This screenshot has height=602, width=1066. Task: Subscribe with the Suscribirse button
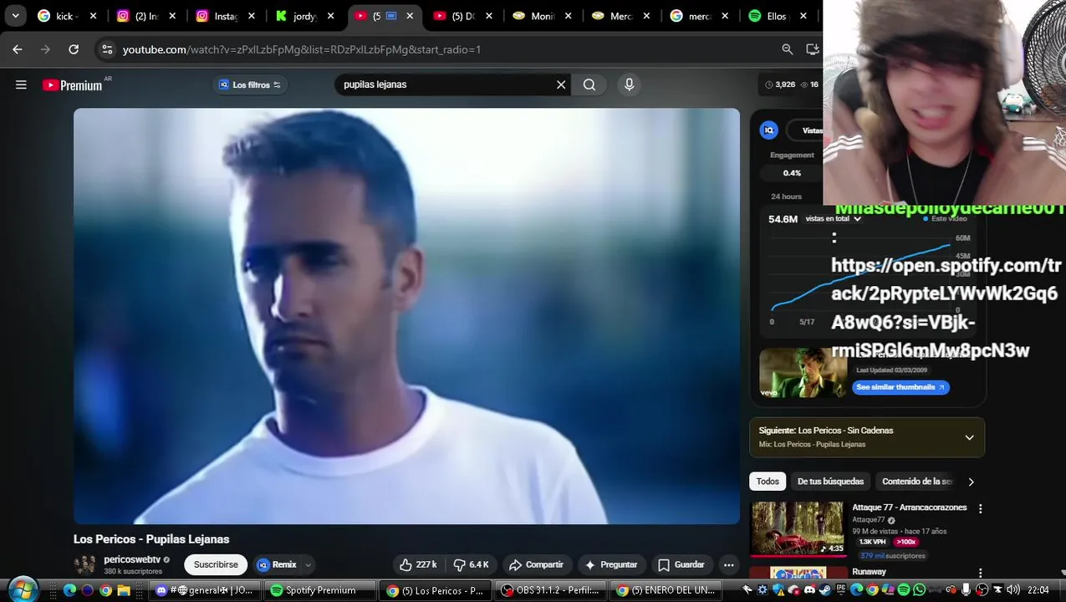pyautogui.click(x=216, y=565)
